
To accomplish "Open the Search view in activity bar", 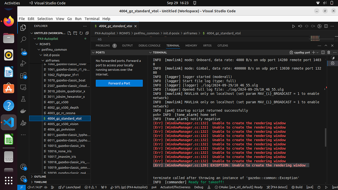I will pos(23,39).
